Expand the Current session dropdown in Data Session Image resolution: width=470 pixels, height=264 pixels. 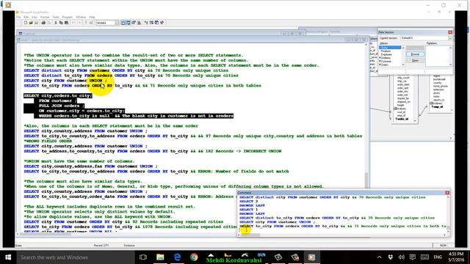(x=450, y=38)
